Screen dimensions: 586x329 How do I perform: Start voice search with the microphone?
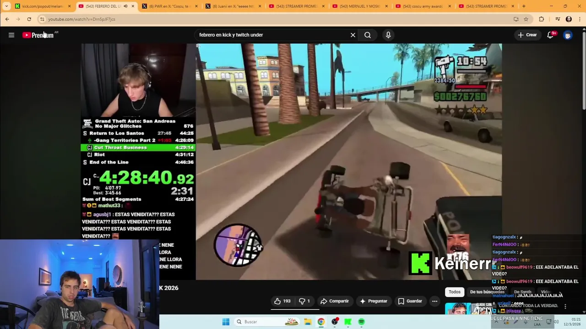(x=388, y=35)
